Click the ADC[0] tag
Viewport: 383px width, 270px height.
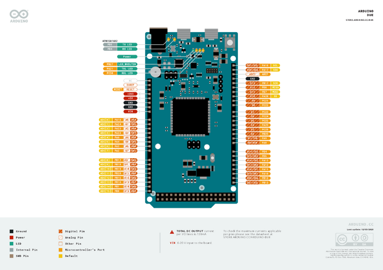[x=106, y=120]
